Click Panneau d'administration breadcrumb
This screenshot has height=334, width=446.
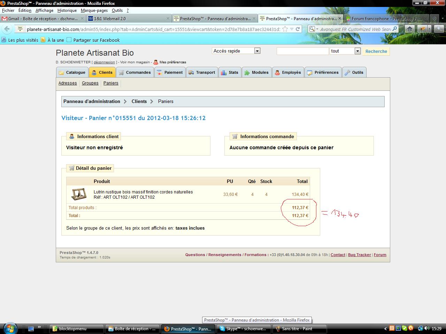pos(92,102)
